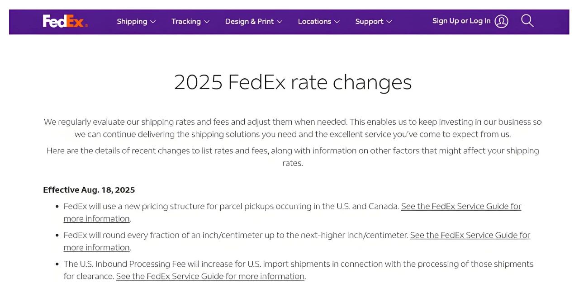Click Sign Up or Log In
The image size is (579, 288).
point(461,21)
